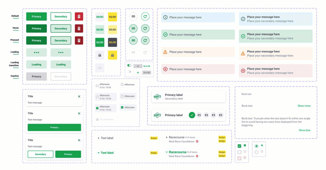The height and width of the screenshot is (170, 326).
Task: Click the solid green 00/00 odds tile
Action: pos(100,42)
